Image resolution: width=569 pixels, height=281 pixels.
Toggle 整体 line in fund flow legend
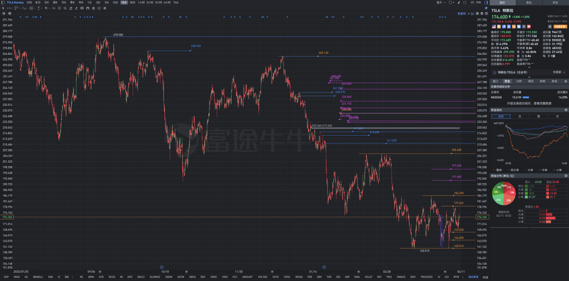click(x=498, y=170)
